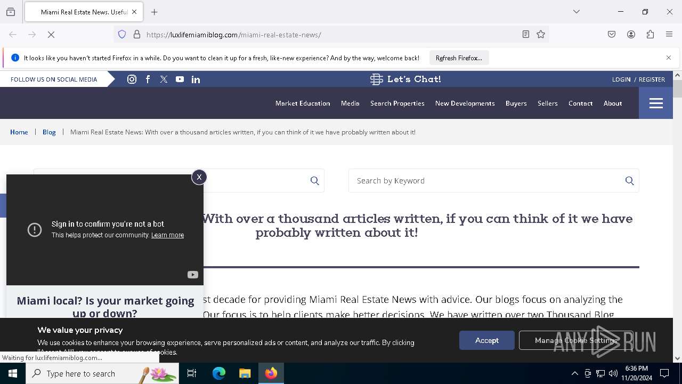The image size is (682, 384).
Task: Bookmark this page with star icon
Action: 541,35
